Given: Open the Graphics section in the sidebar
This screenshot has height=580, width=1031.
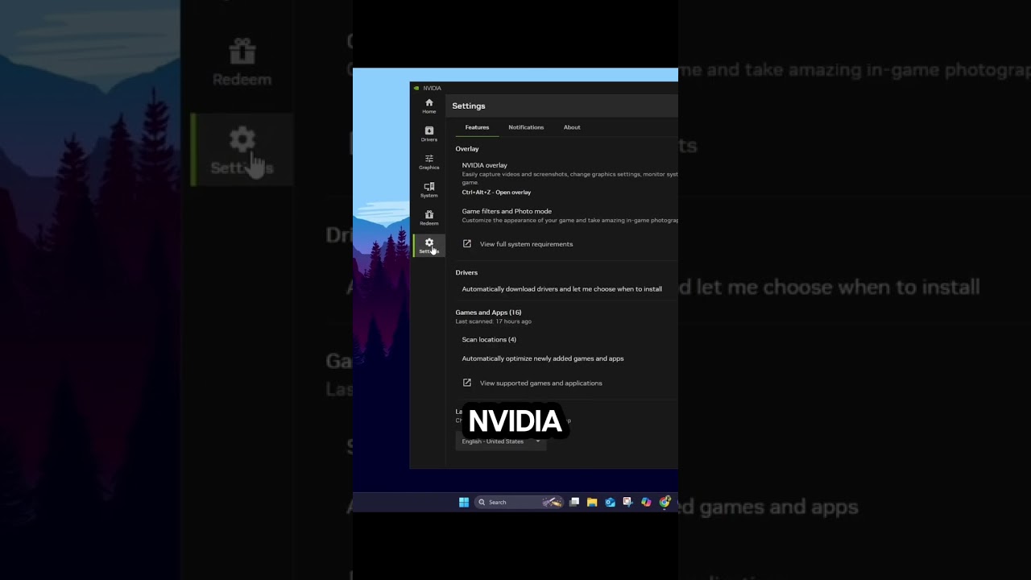Looking at the screenshot, I should [x=429, y=162].
